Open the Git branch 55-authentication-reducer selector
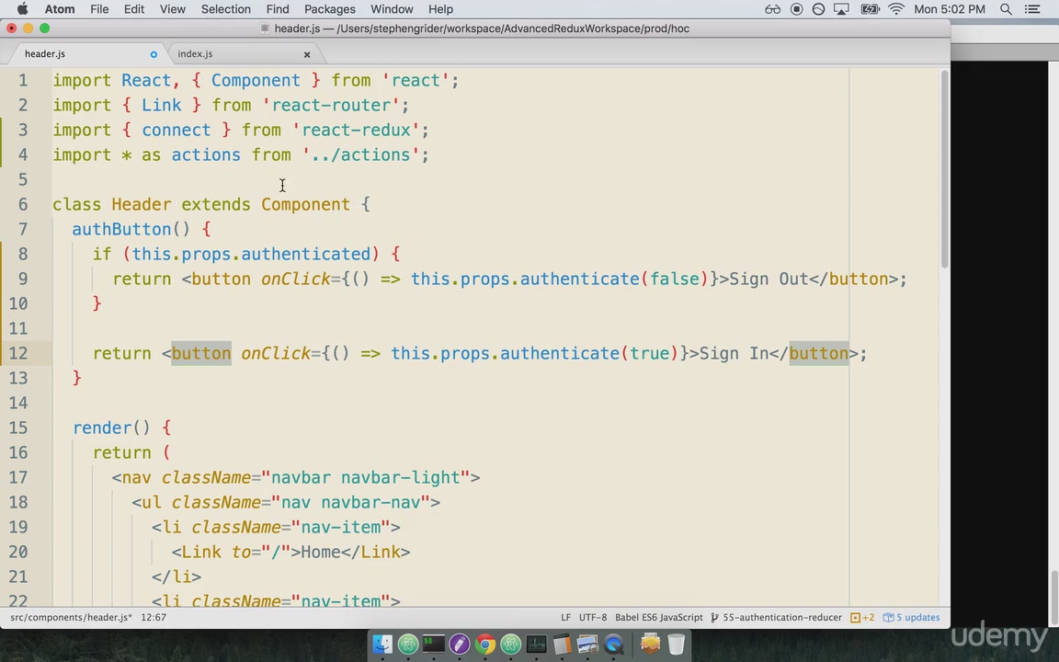 click(x=781, y=617)
